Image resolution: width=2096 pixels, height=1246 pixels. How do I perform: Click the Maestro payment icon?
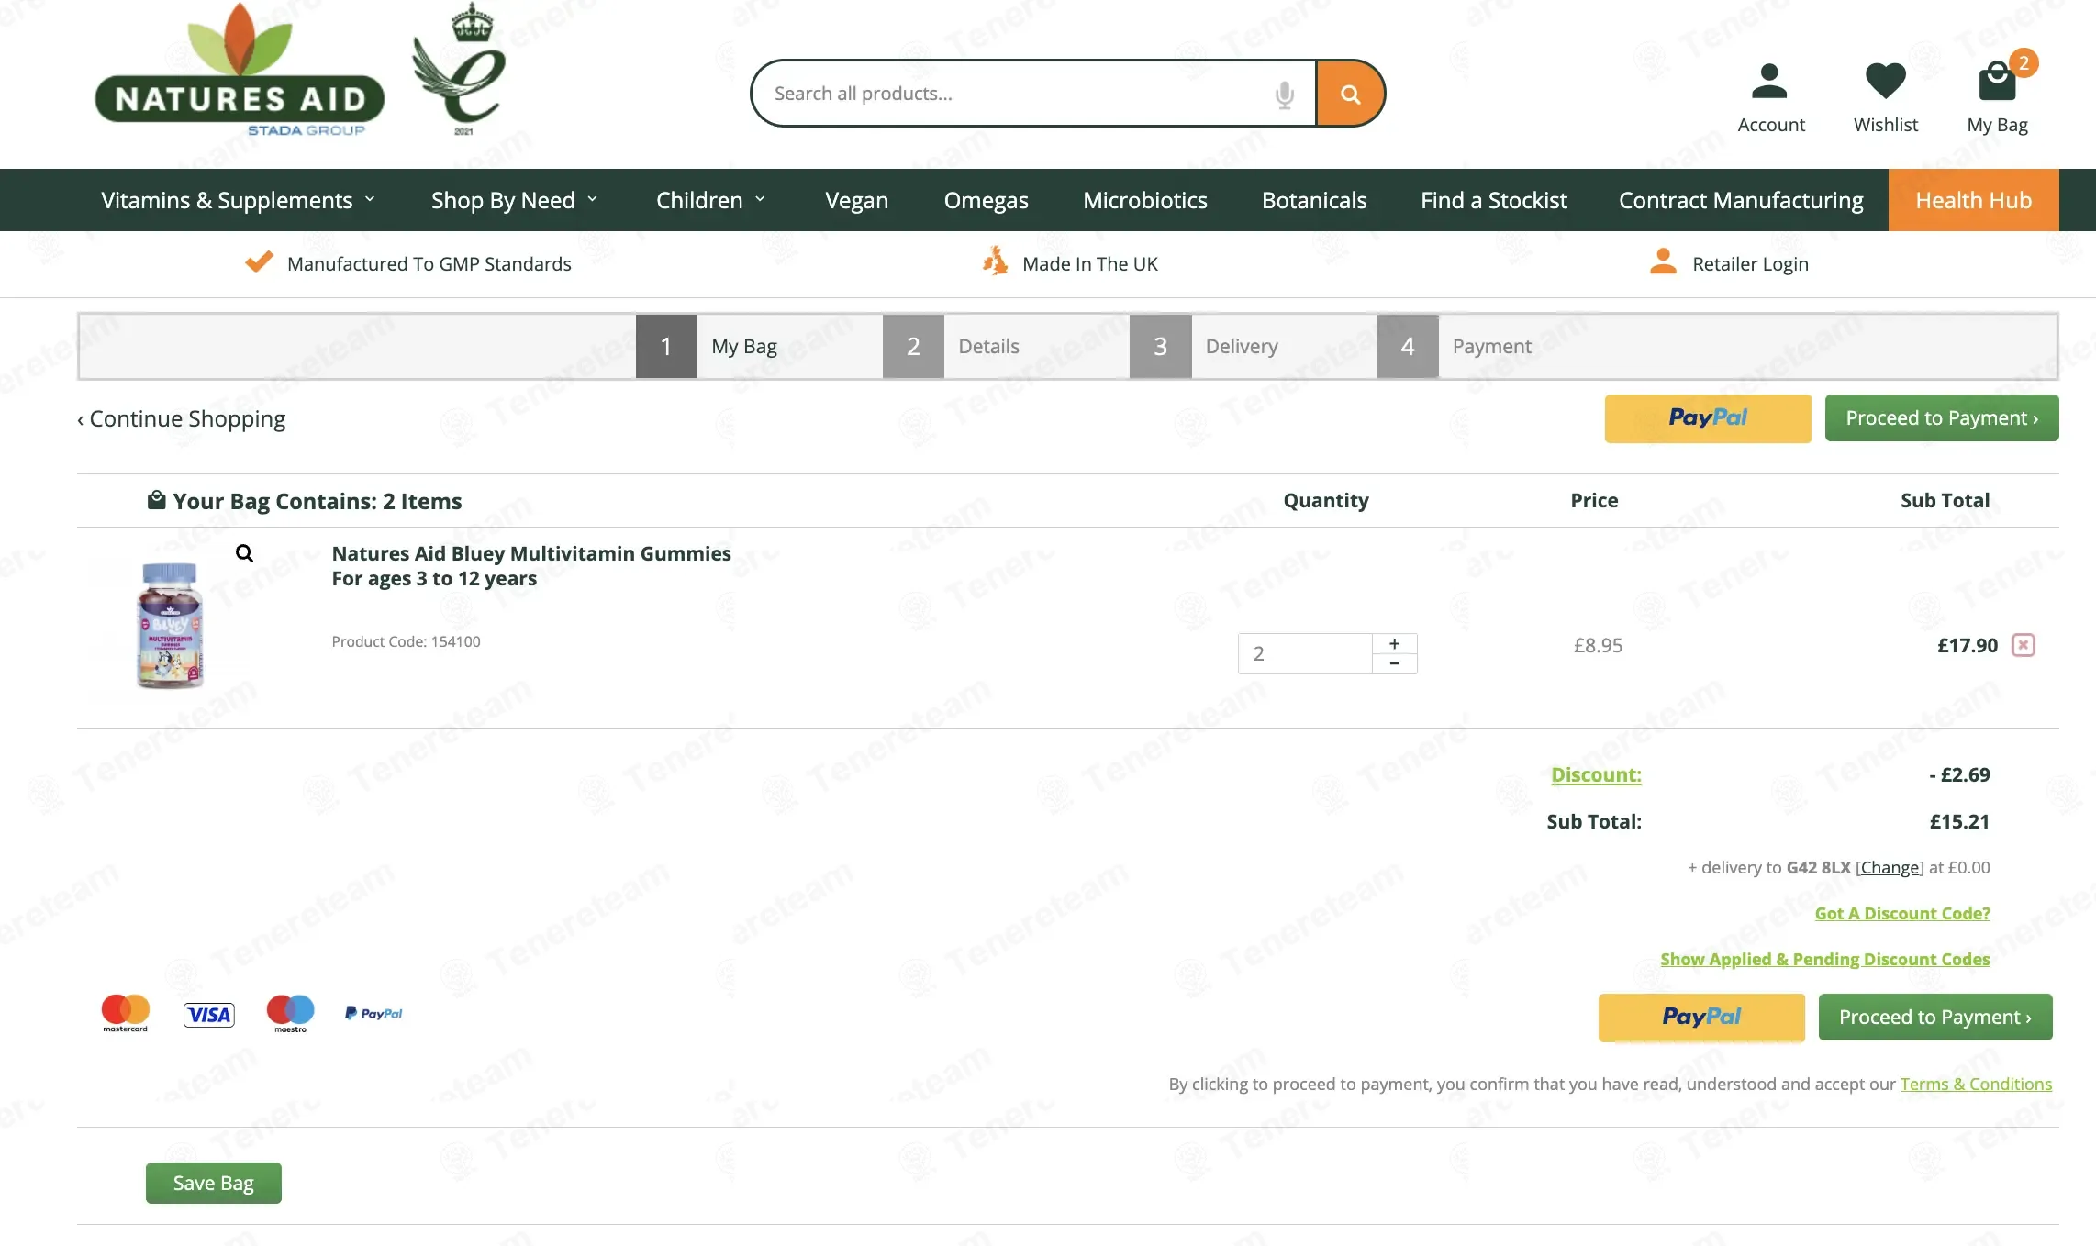click(x=290, y=1013)
